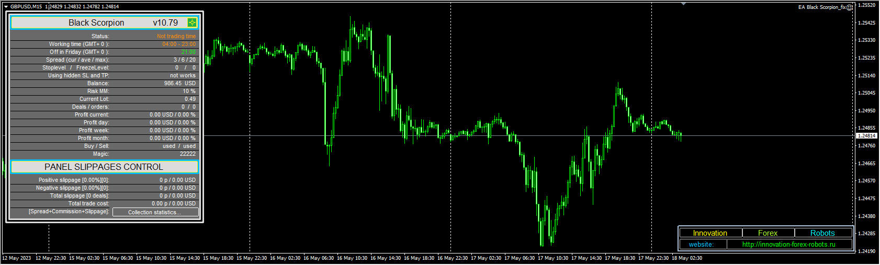Click the Deals / orders value
The height and width of the screenshot is (265, 880).
[x=189, y=107]
